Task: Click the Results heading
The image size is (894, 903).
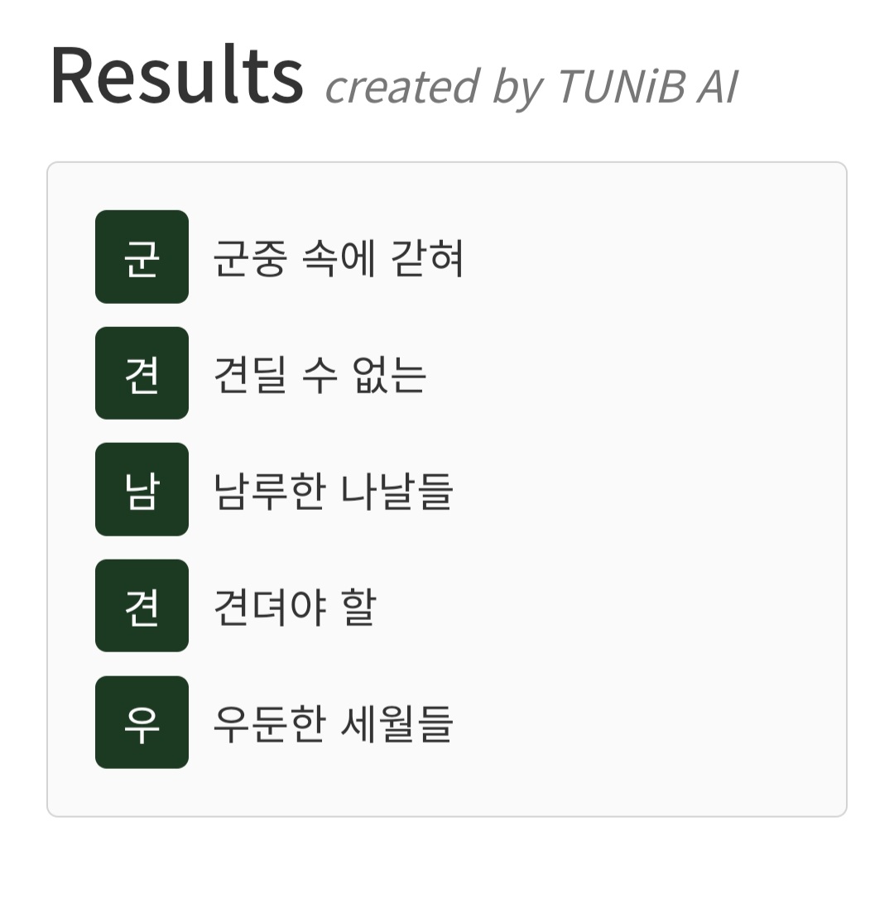Action: click(x=177, y=75)
